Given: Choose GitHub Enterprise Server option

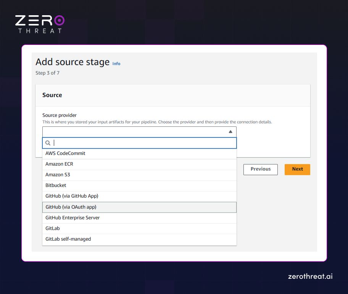Looking at the screenshot, I should (139, 218).
